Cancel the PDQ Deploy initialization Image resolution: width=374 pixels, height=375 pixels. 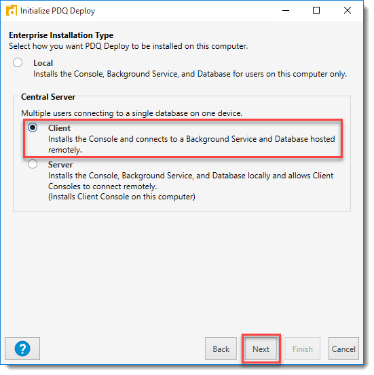point(343,349)
